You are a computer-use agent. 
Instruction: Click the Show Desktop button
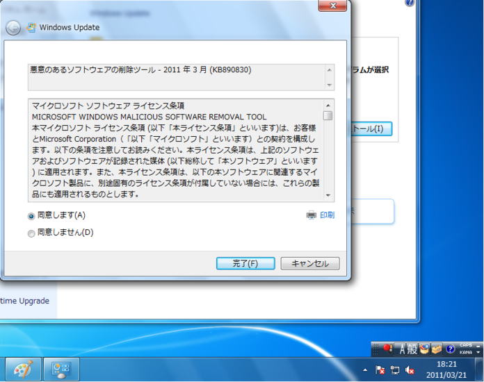(x=480, y=369)
